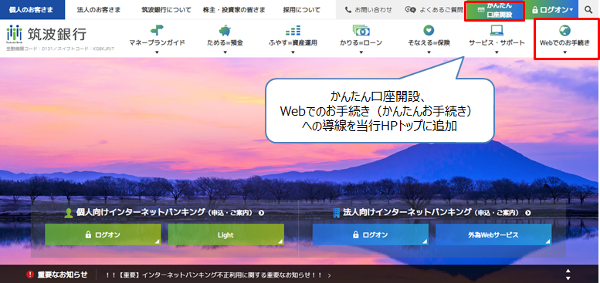This screenshot has height=283, width=600.
Task: Click the red alert icon beside 重要なお知らせ
Action: pyautogui.click(x=30, y=275)
